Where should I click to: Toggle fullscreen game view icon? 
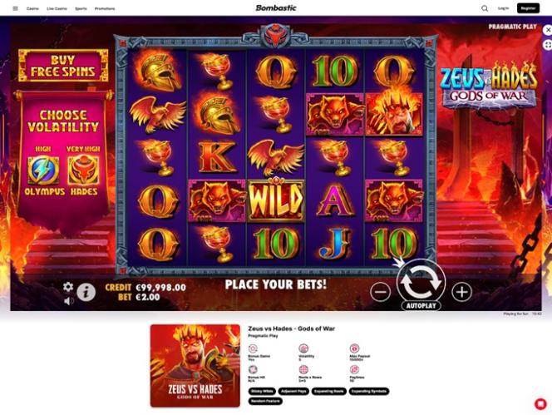click(x=547, y=45)
